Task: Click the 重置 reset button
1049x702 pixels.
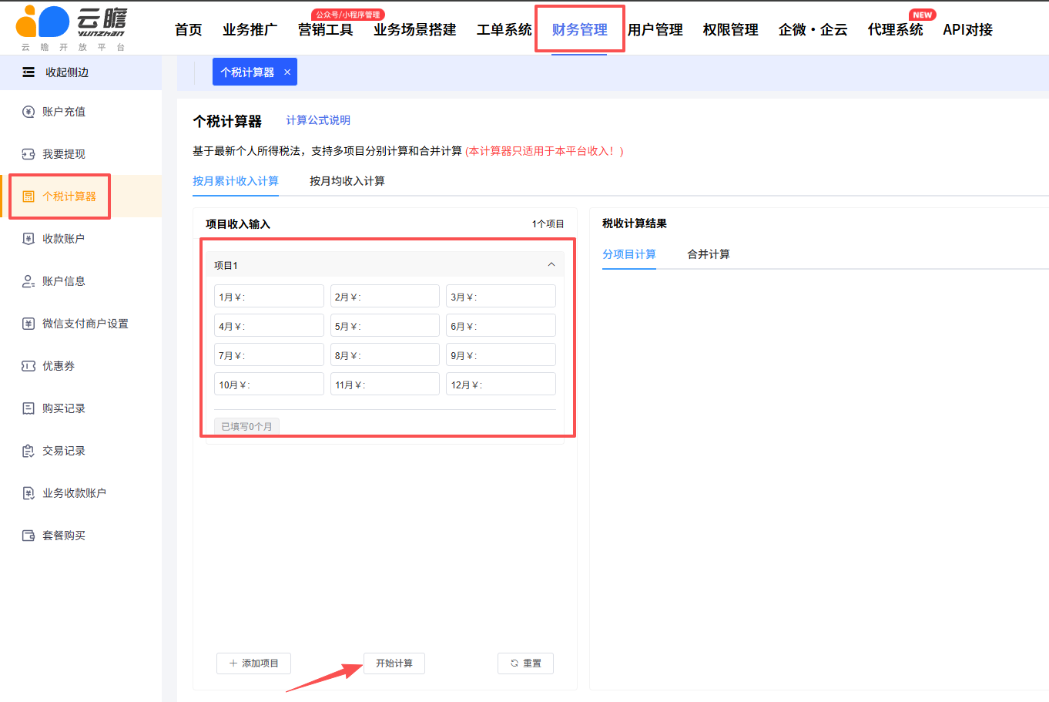Action: (x=525, y=663)
